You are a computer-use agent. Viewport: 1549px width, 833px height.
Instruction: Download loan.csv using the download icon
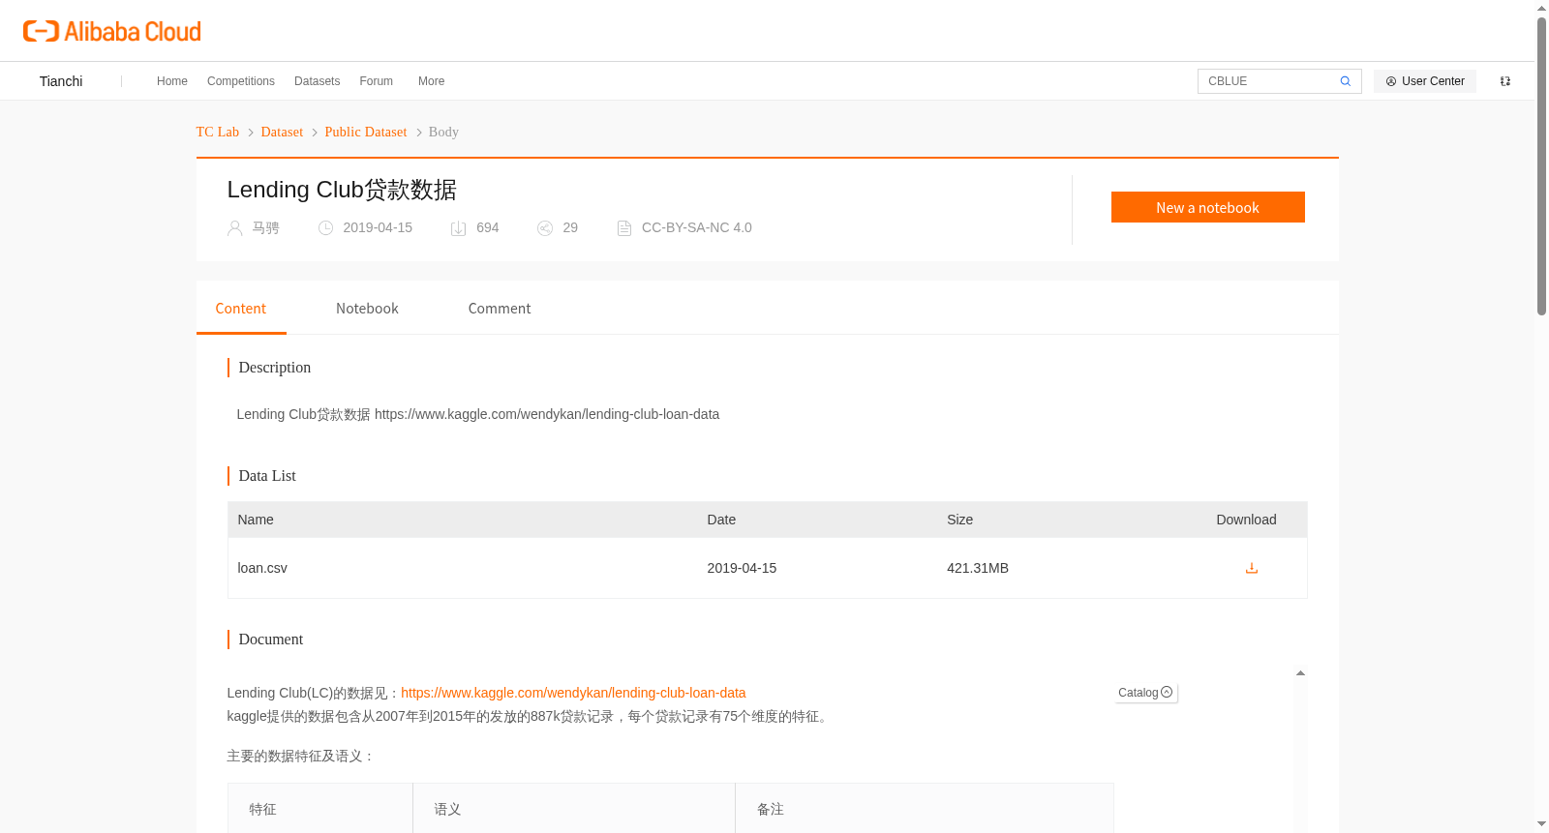click(1251, 568)
